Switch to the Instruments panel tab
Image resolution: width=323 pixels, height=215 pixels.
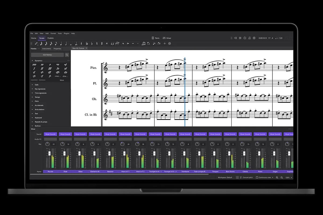47,49
